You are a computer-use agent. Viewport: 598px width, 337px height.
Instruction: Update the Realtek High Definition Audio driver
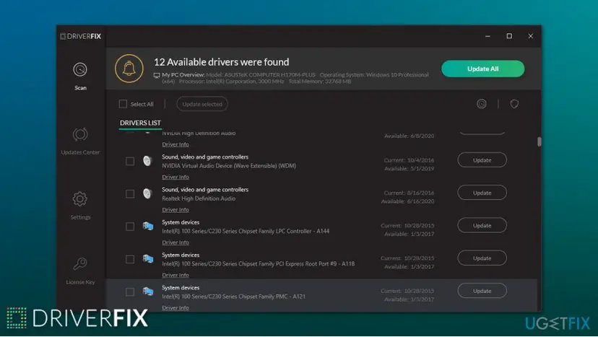tap(482, 193)
